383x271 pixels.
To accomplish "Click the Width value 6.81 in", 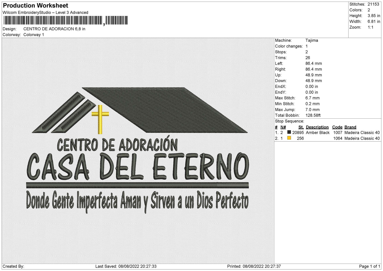I will (x=374, y=21).
